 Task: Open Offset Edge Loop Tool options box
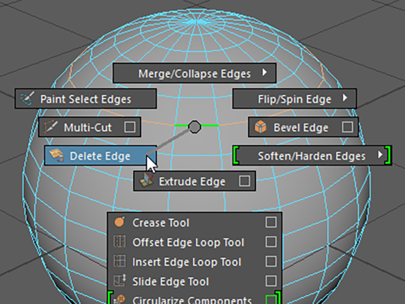coord(271,242)
